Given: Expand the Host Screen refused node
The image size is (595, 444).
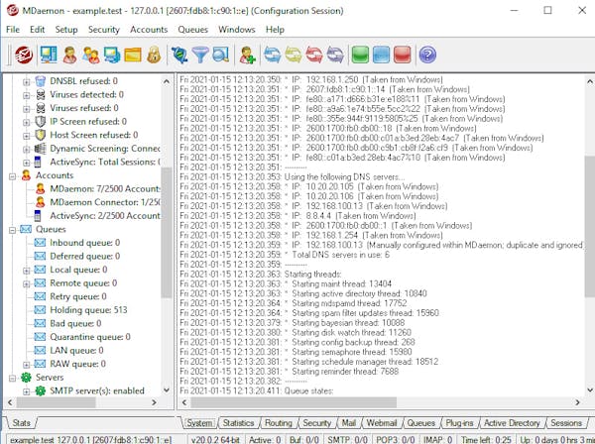Looking at the screenshot, I should [26, 136].
